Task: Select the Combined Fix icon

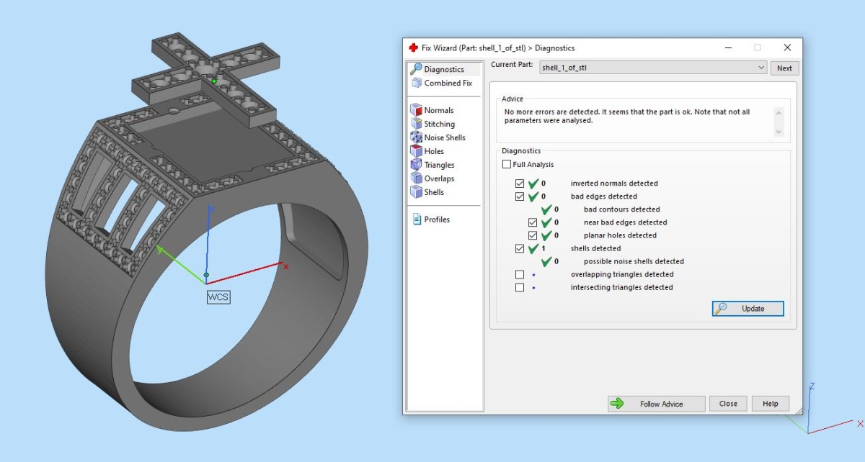Action: click(416, 83)
